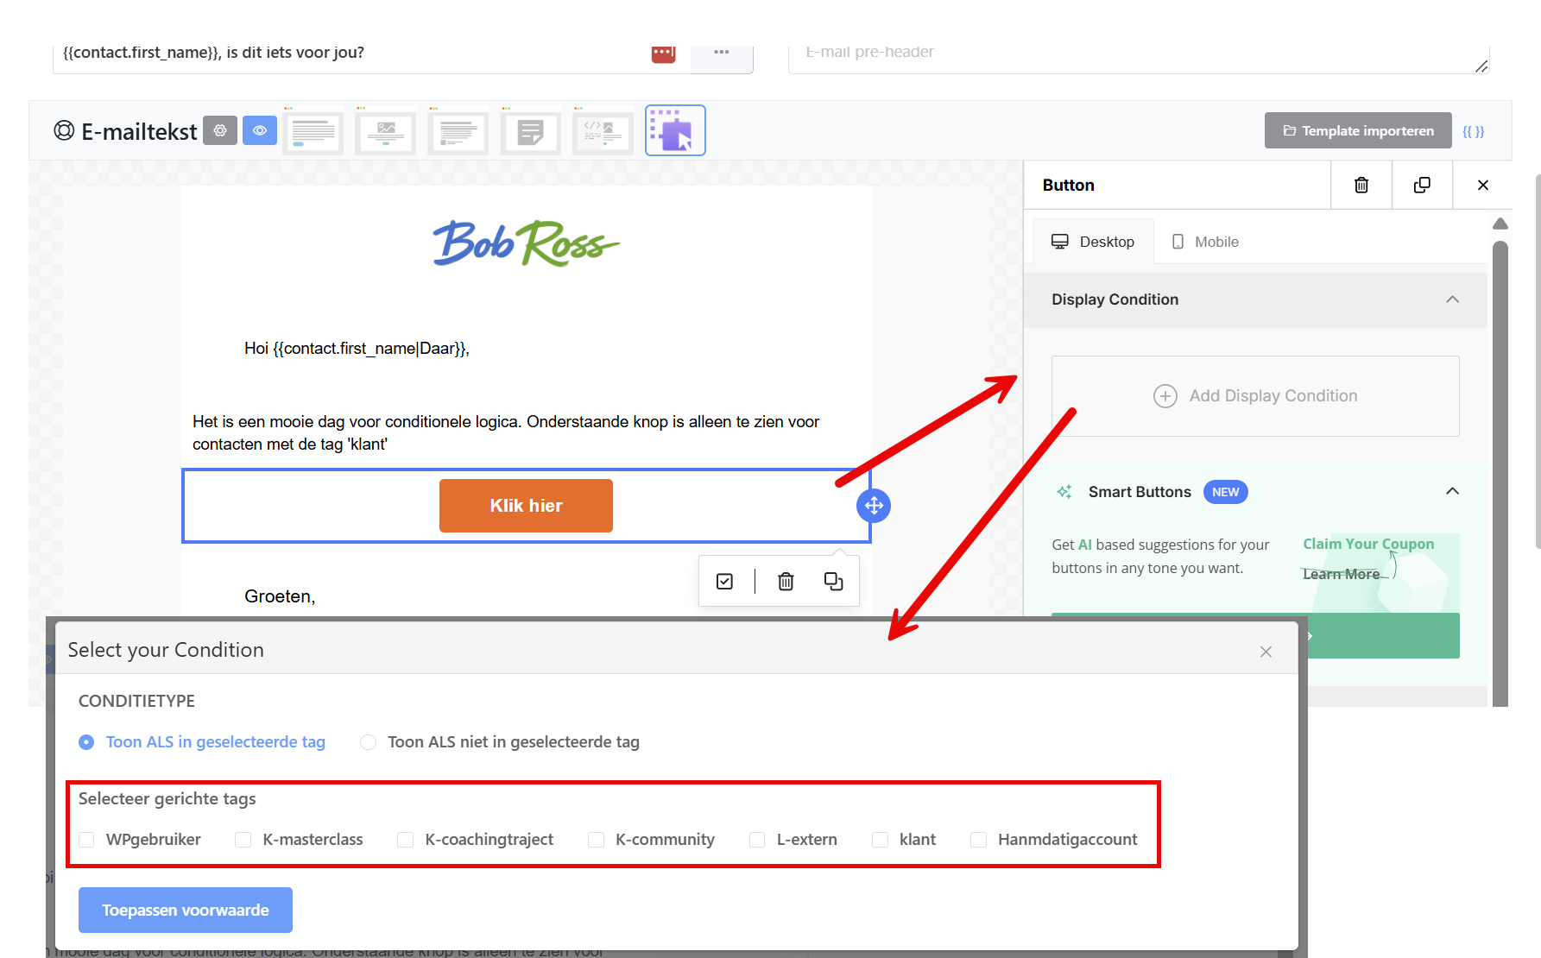The height and width of the screenshot is (958, 1541).
Task: Select the drag-and-drop builder template icon
Action: (x=675, y=130)
